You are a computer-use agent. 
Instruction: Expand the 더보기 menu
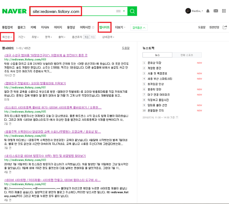(x=120, y=27)
